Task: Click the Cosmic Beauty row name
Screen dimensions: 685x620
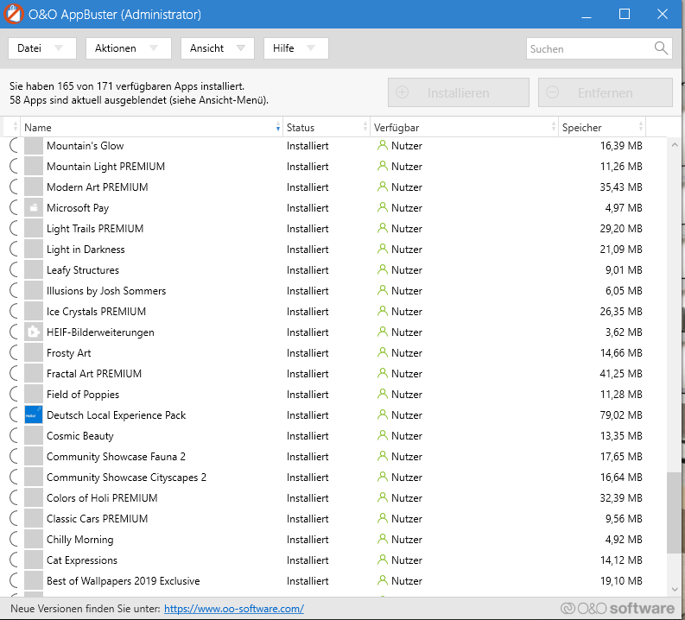Action: point(80,436)
